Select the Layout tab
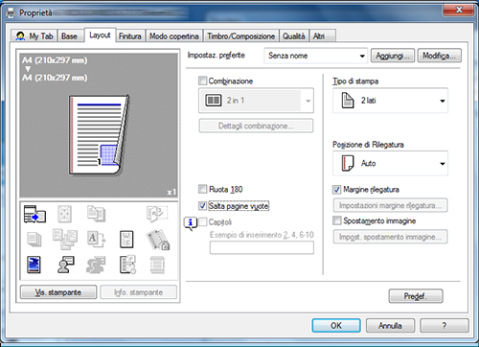The width and height of the screenshot is (479, 347). pos(100,35)
